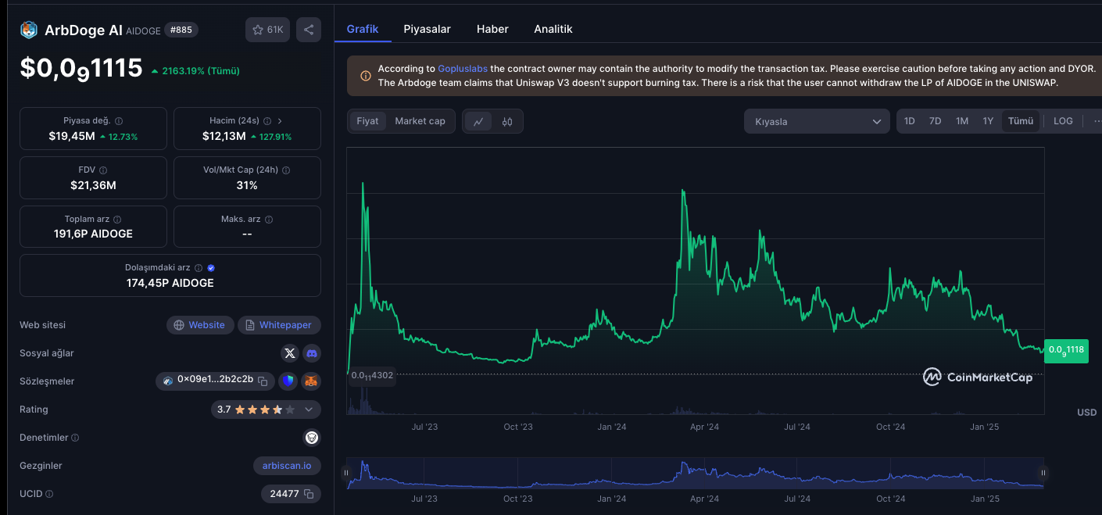
Task: Click the 31% Vol/Mkt Cap value
Action: click(247, 185)
